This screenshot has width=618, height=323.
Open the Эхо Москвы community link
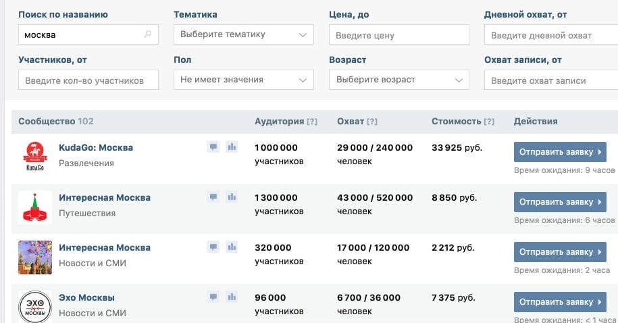click(86, 298)
